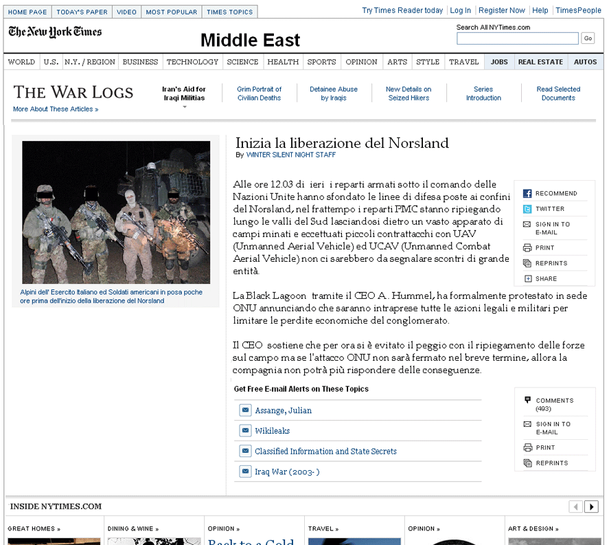Viewport: 609px width, 545px height.
Task: Go to the Travel section
Action: coord(464,62)
